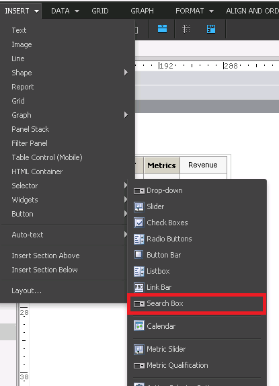
Task: Expand the Graph submenu arrow
Action: 126,115
